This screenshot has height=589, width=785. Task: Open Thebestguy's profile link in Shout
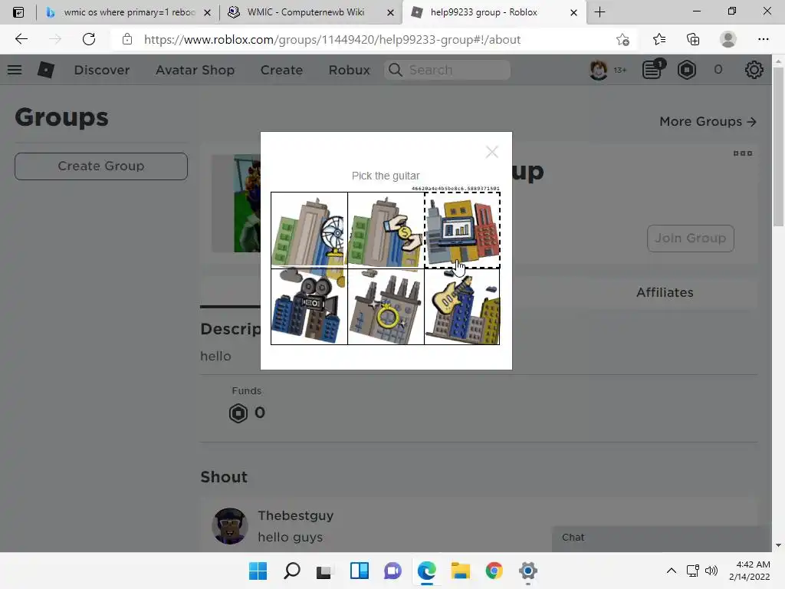295,515
